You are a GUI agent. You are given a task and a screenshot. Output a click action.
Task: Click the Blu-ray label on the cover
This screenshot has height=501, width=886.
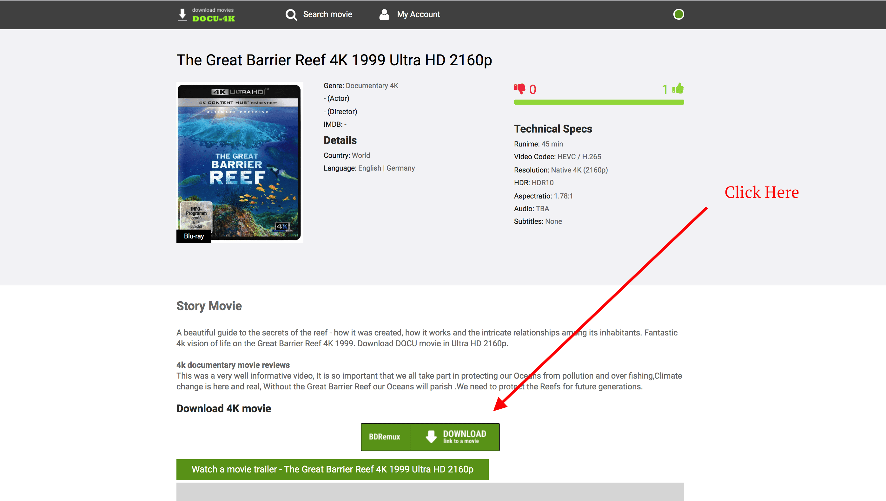pyautogui.click(x=194, y=236)
